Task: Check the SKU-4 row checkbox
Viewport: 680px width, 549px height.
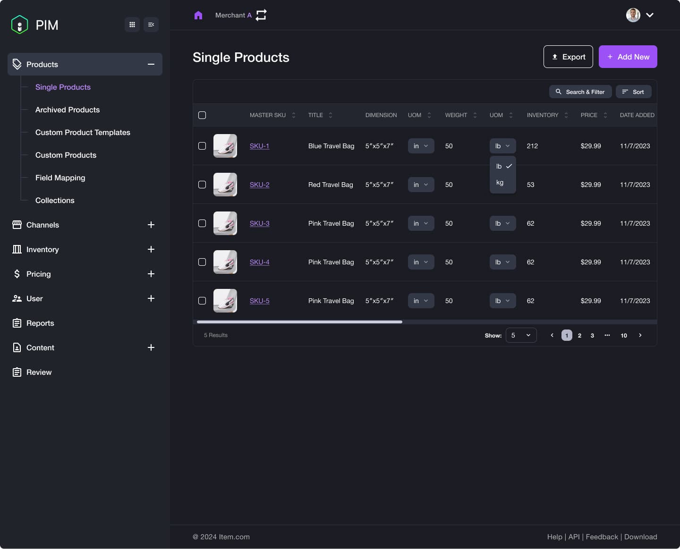Action: point(202,262)
